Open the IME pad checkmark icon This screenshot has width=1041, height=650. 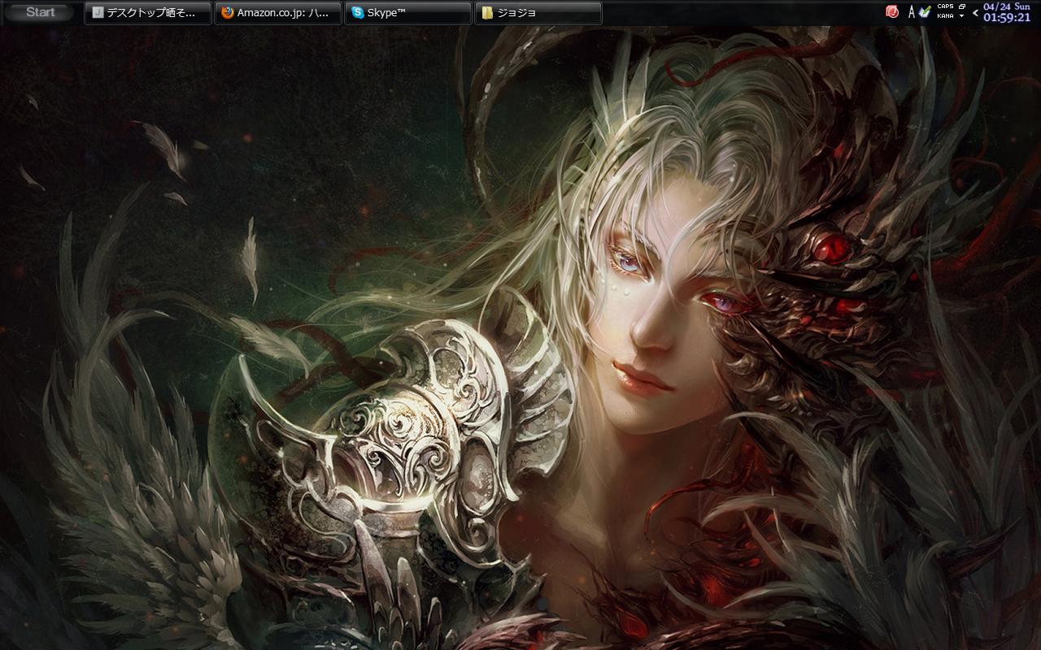pyautogui.click(x=925, y=11)
